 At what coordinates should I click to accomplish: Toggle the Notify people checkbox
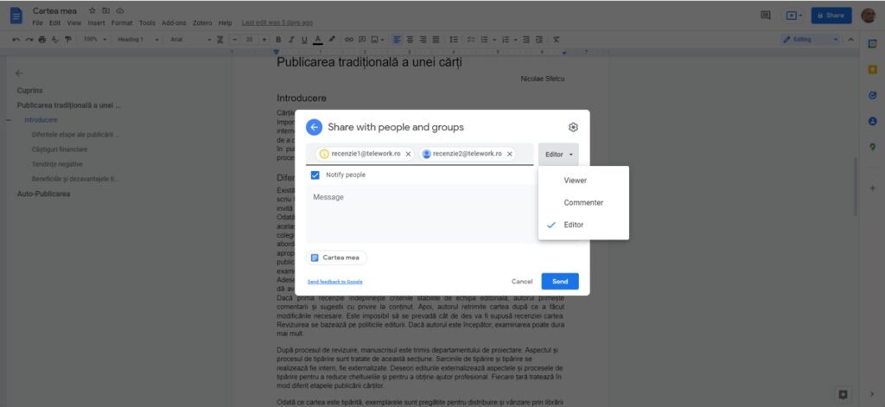315,175
